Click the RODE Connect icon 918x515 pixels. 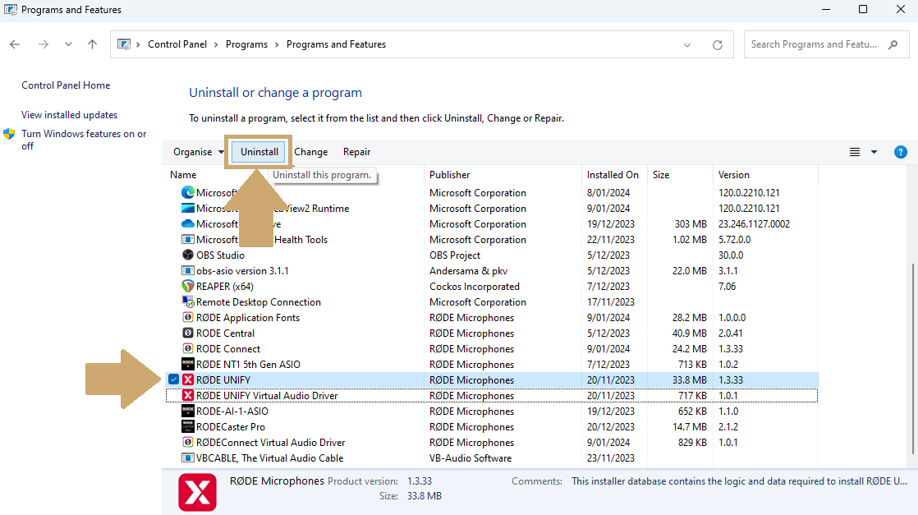point(187,348)
